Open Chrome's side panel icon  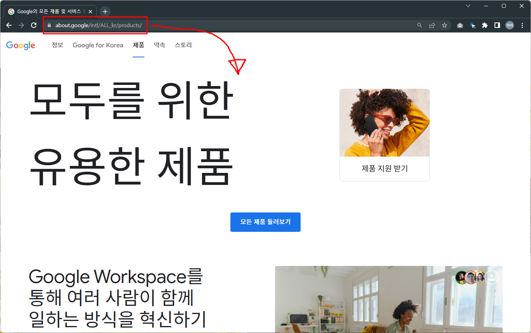click(x=497, y=25)
